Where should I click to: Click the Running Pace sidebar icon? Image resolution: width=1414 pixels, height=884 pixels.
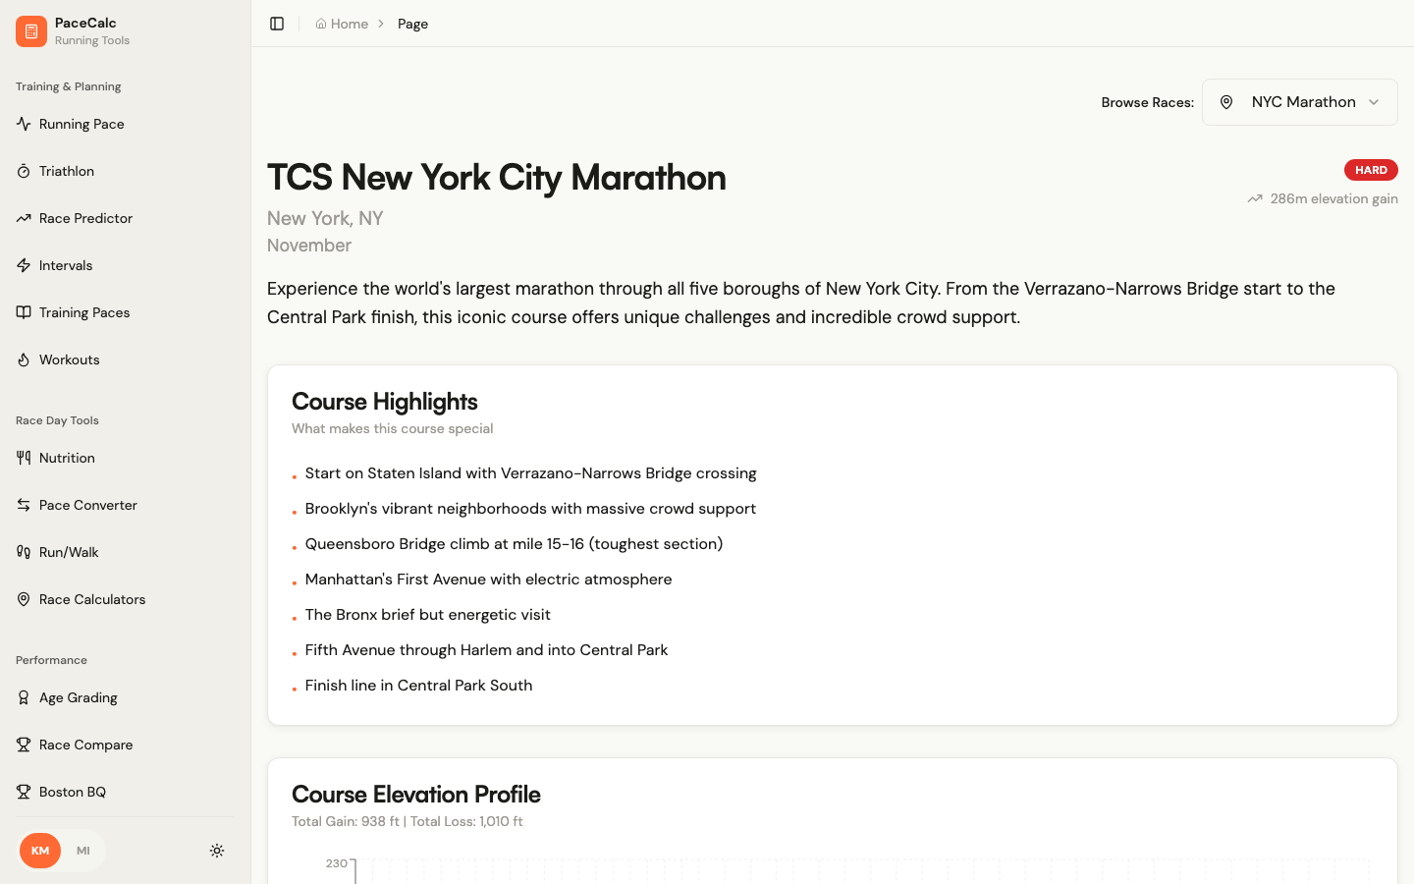coord(24,124)
